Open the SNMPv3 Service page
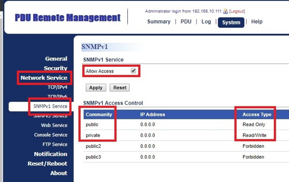289x182 pixels. pos(50,116)
